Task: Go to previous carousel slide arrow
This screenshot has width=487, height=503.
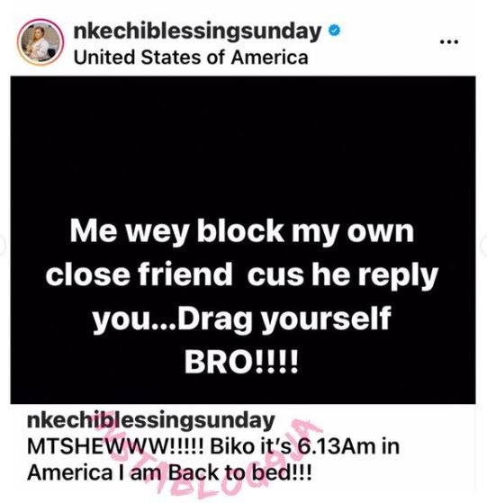Action: (2, 246)
